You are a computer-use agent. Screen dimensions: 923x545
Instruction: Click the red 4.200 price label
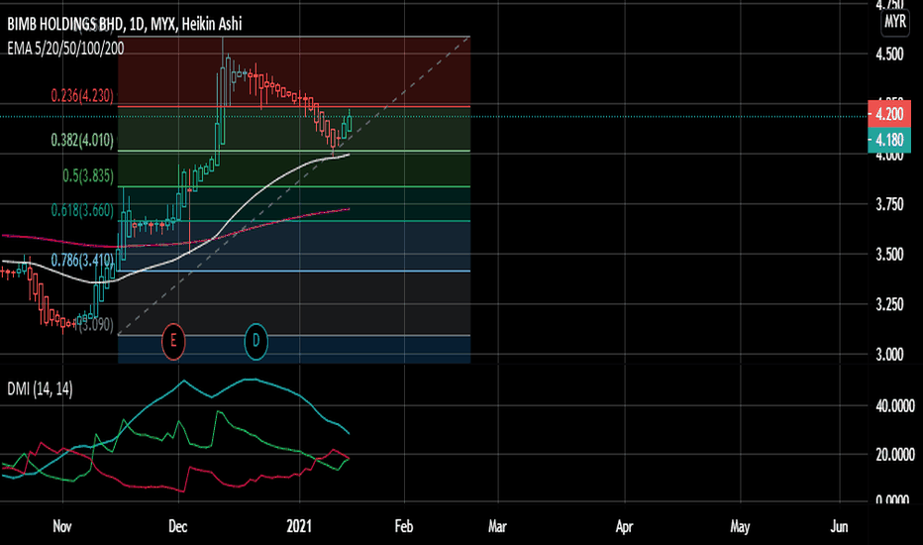(x=889, y=114)
